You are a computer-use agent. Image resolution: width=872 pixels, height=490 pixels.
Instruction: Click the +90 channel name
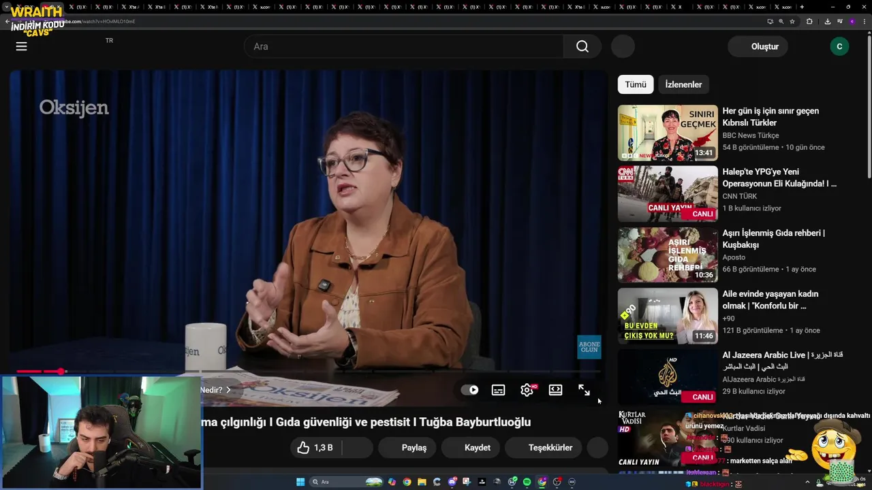pyautogui.click(x=728, y=318)
